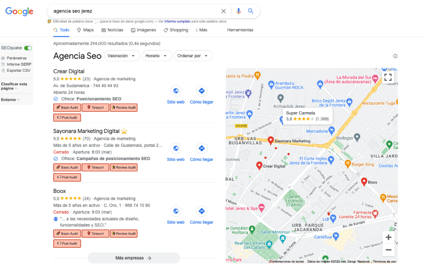Click Post Audit under Sayonara Marketing Digital

(67, 177)
